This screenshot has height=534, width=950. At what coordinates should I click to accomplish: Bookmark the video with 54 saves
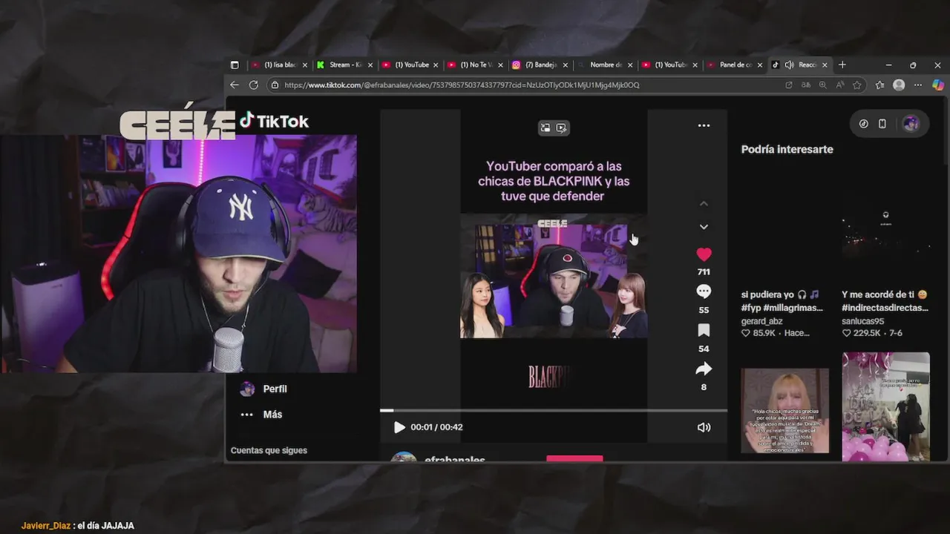(704, 330)
